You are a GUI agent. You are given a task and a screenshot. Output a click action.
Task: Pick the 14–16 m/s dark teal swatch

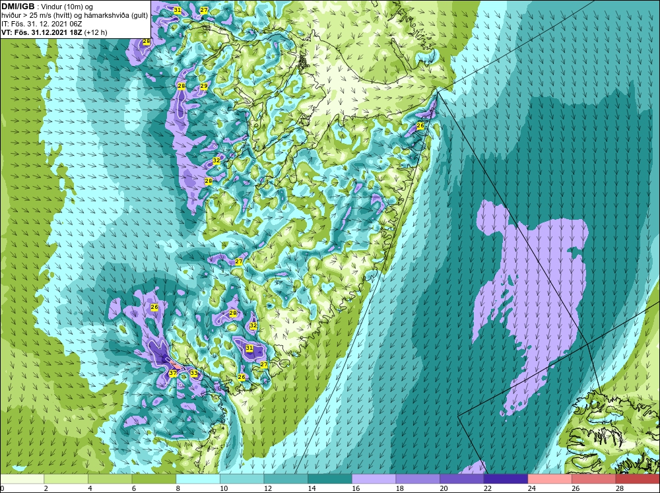[x=330, y=478]
